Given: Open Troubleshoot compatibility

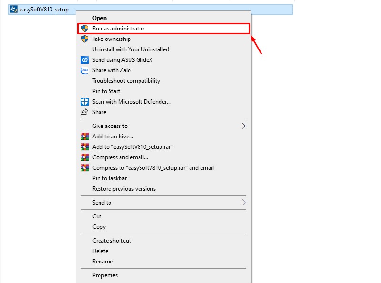Looking at the screenshot, I should (163, 80).
